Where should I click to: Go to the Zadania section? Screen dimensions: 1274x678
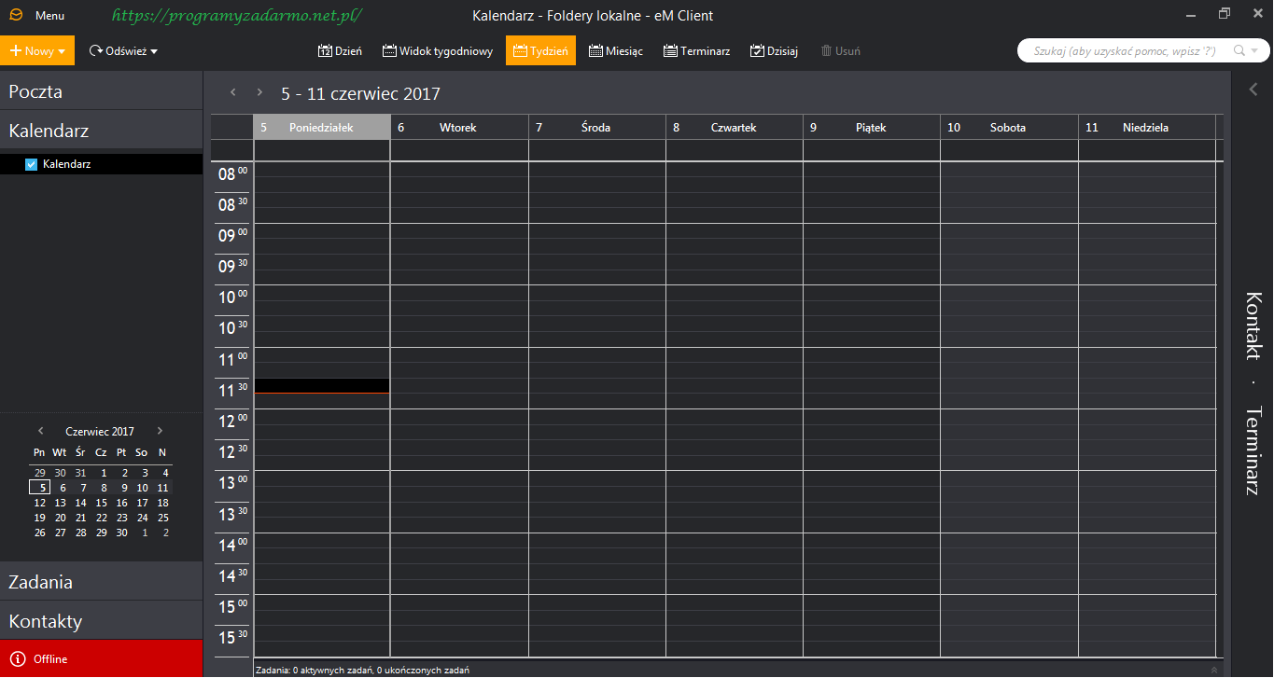click(x=101, y=582)
